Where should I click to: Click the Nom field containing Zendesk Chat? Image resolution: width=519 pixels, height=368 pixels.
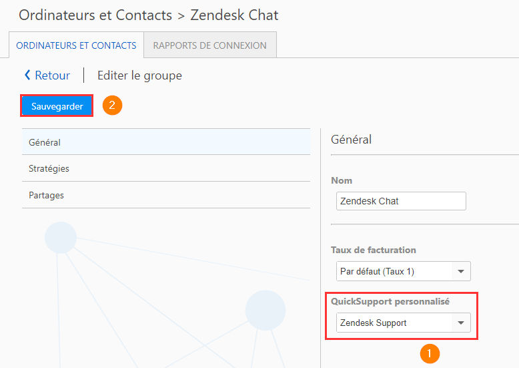[401, 201]
